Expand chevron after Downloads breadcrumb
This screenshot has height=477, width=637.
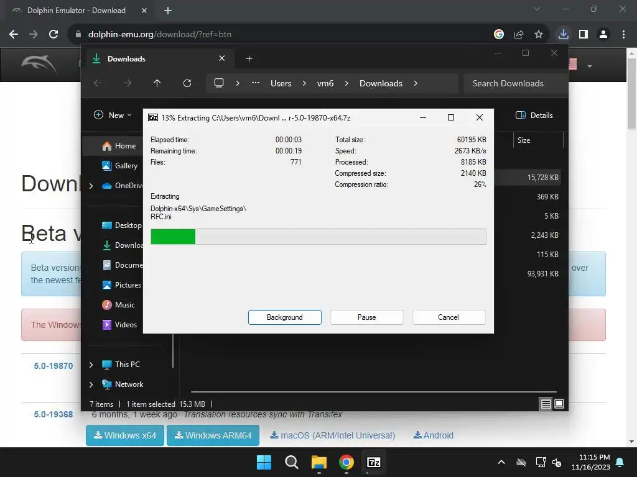pyautogui.click(x=415, y=83)
